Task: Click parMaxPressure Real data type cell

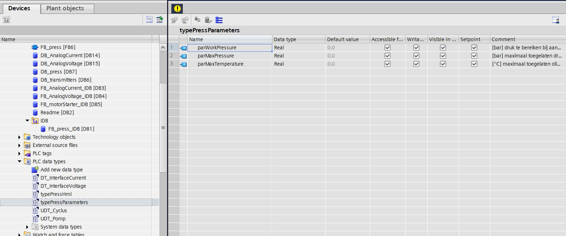Action: pyautogui.click(x=299, y=56)
